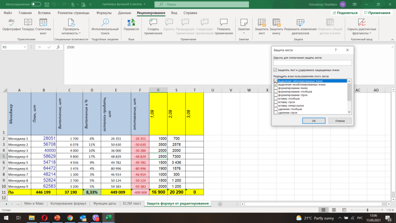Open the Name Box dropdown arrow
396x223 pixels.
point(25,47)
